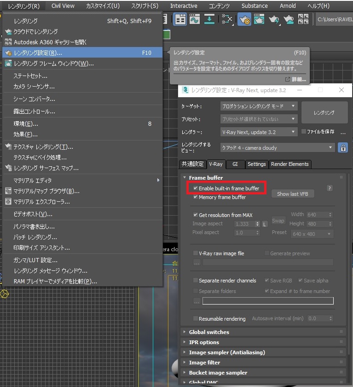
Task: Open the Substance menu
Action: [255, 6]
